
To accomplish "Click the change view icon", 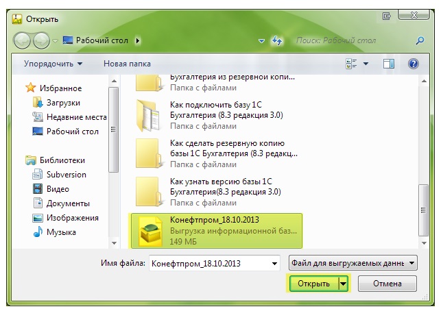I will tap(351, 64).
